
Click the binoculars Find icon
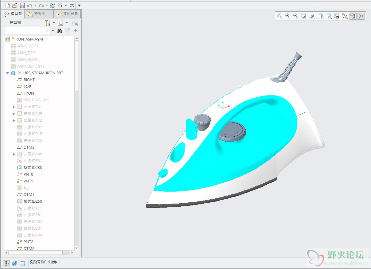coord(60,31)
